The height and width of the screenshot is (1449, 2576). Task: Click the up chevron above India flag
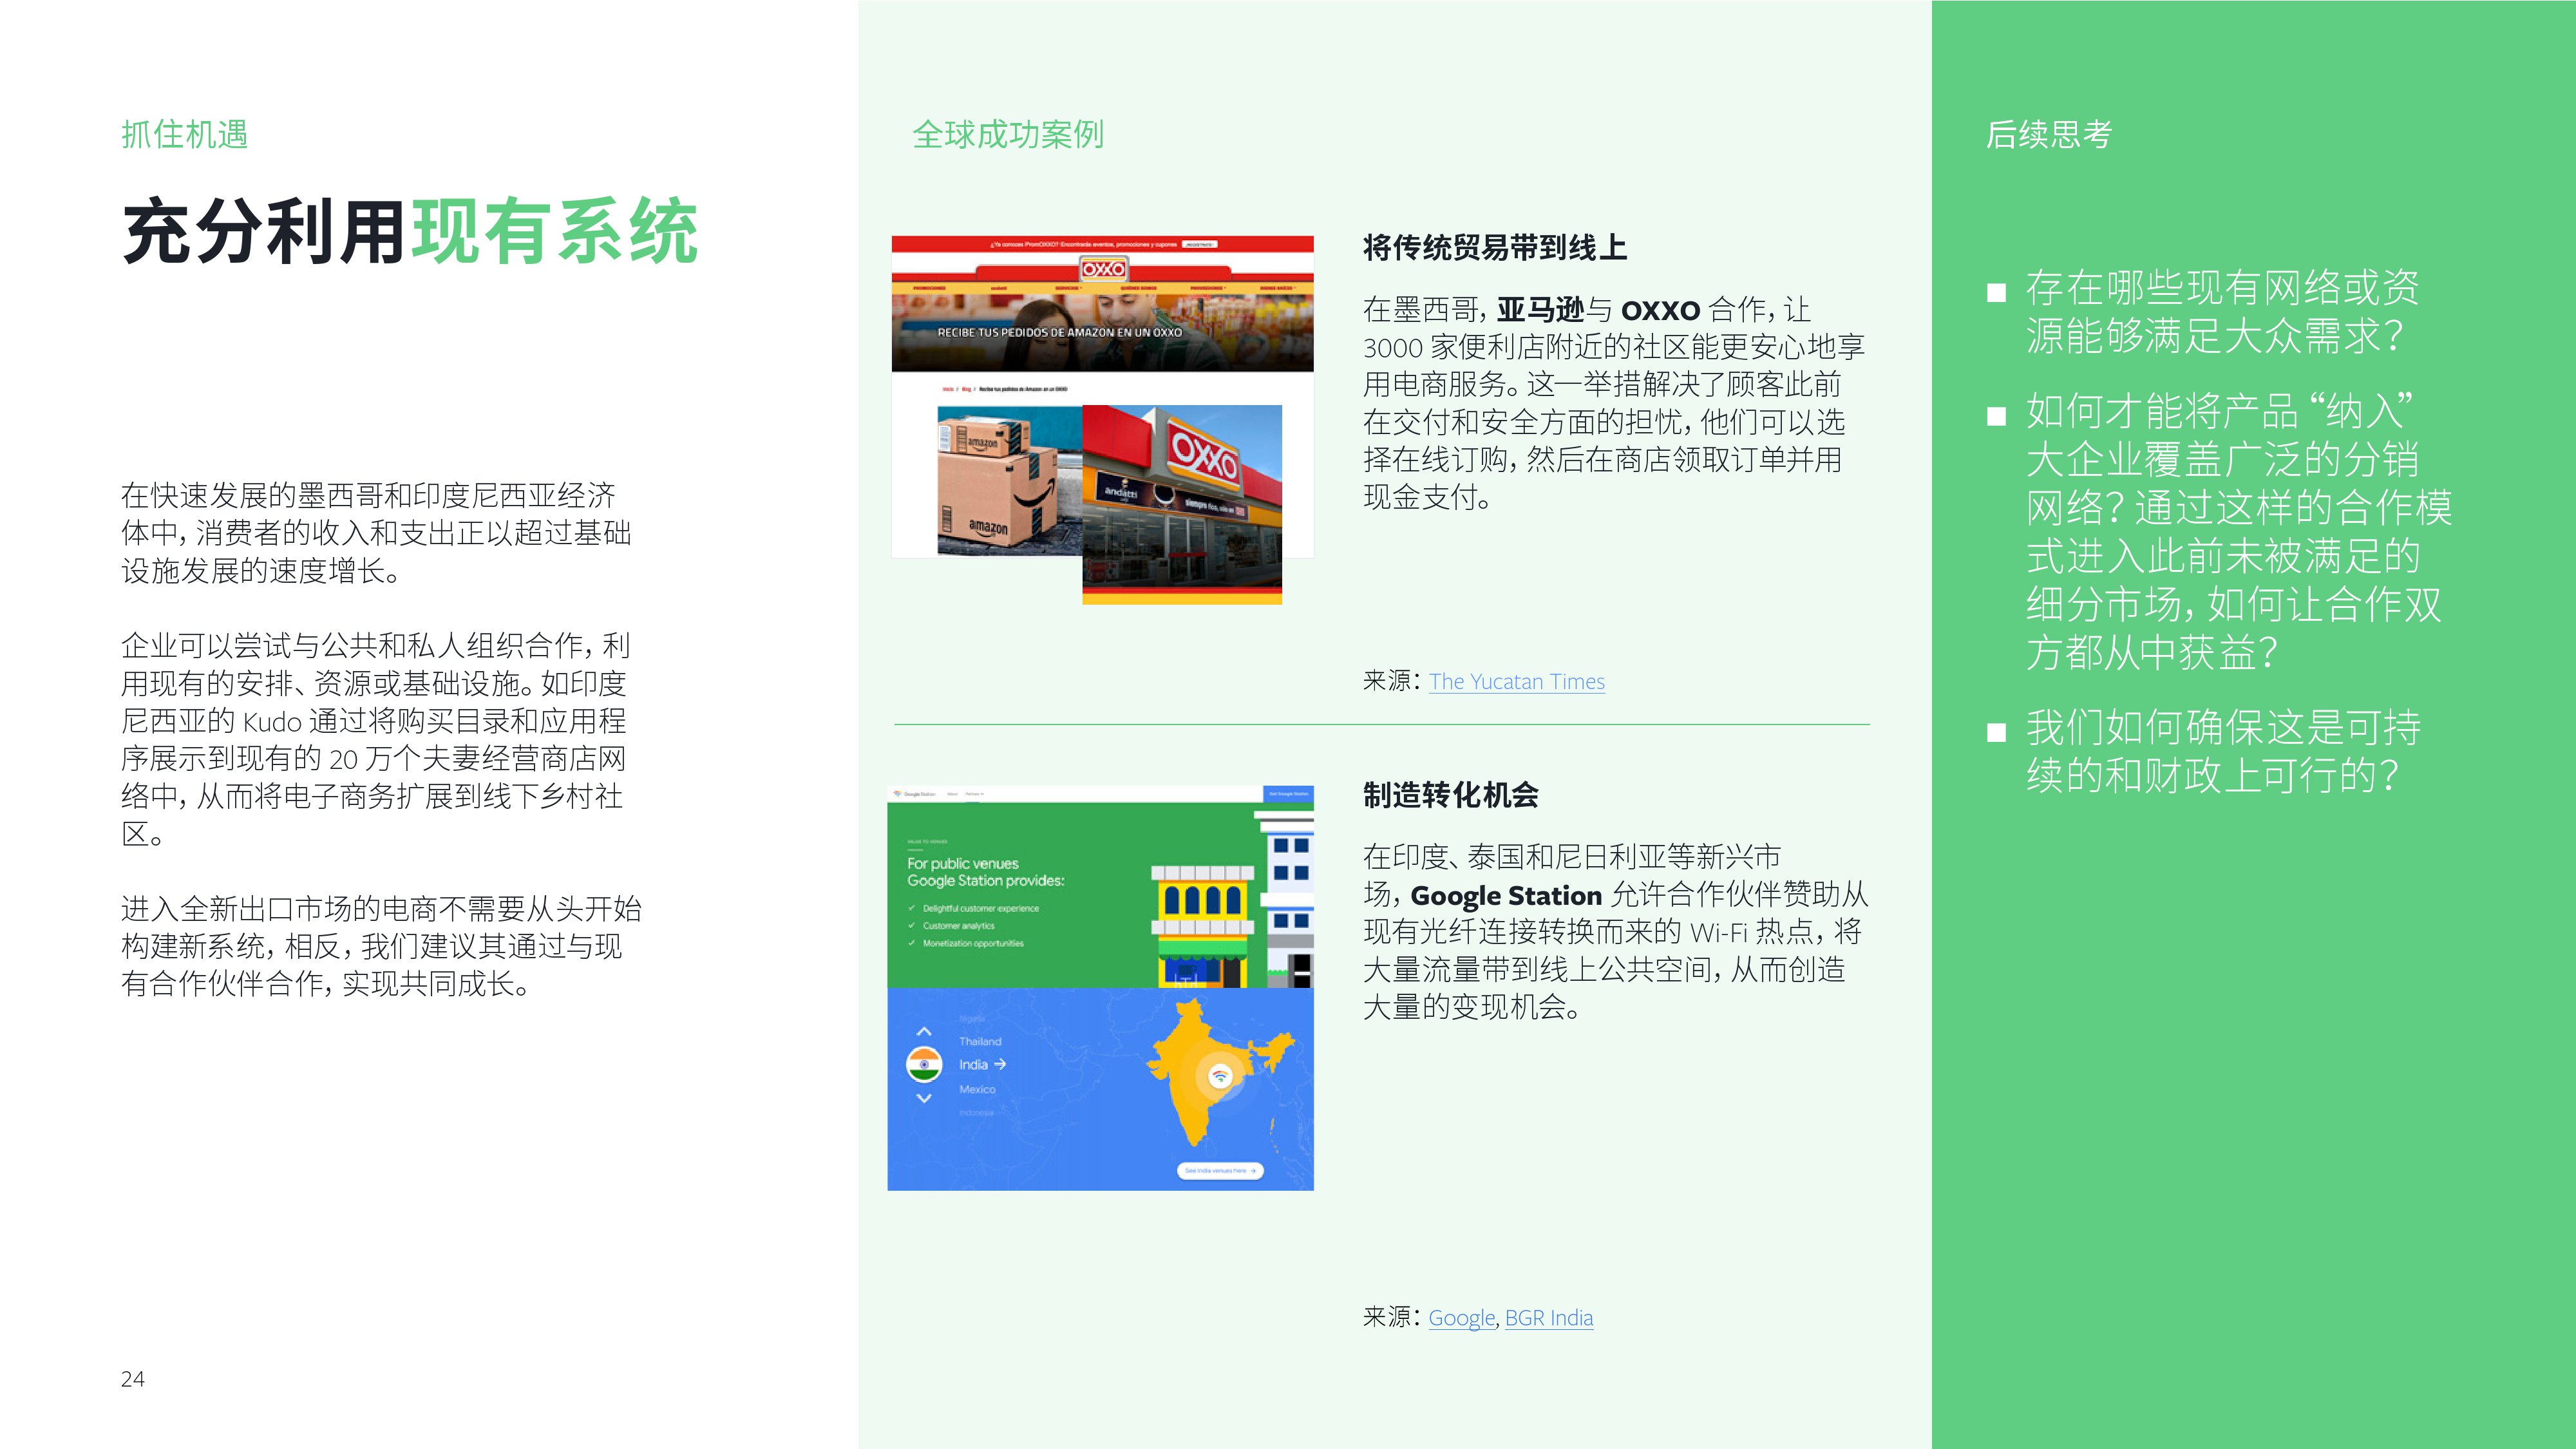924,1031
